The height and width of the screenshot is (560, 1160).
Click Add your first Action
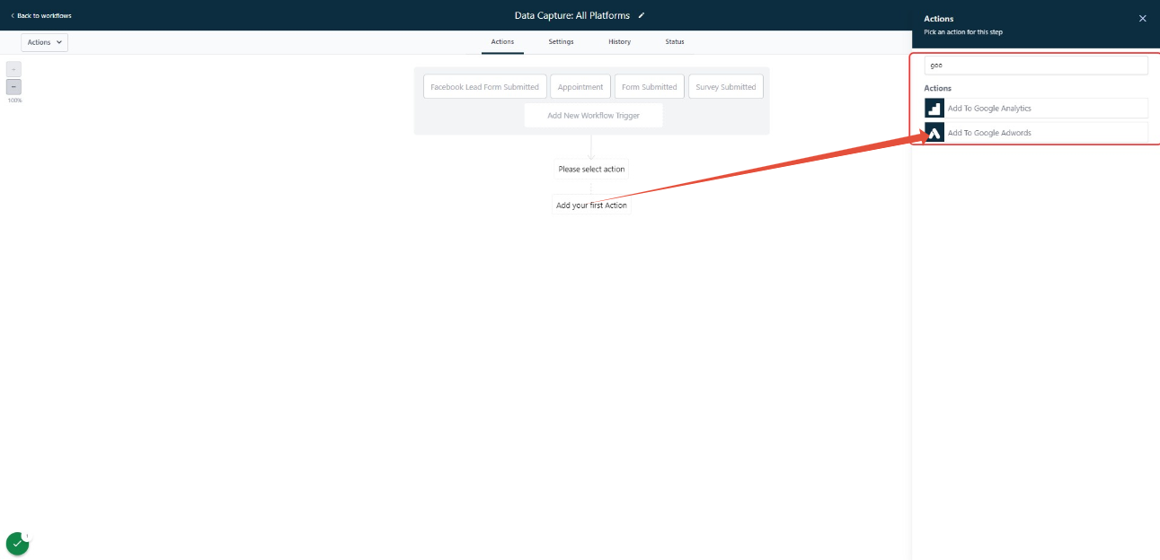pyautogui.click(x=591, y=206)
